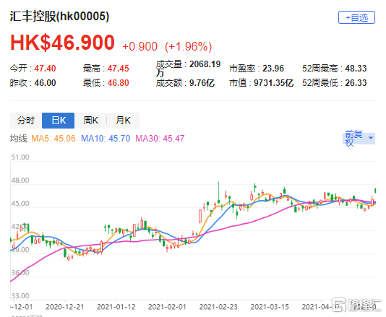Switch to 分时 chart tab
386x317 pixels.
click(x=26, y=121)
